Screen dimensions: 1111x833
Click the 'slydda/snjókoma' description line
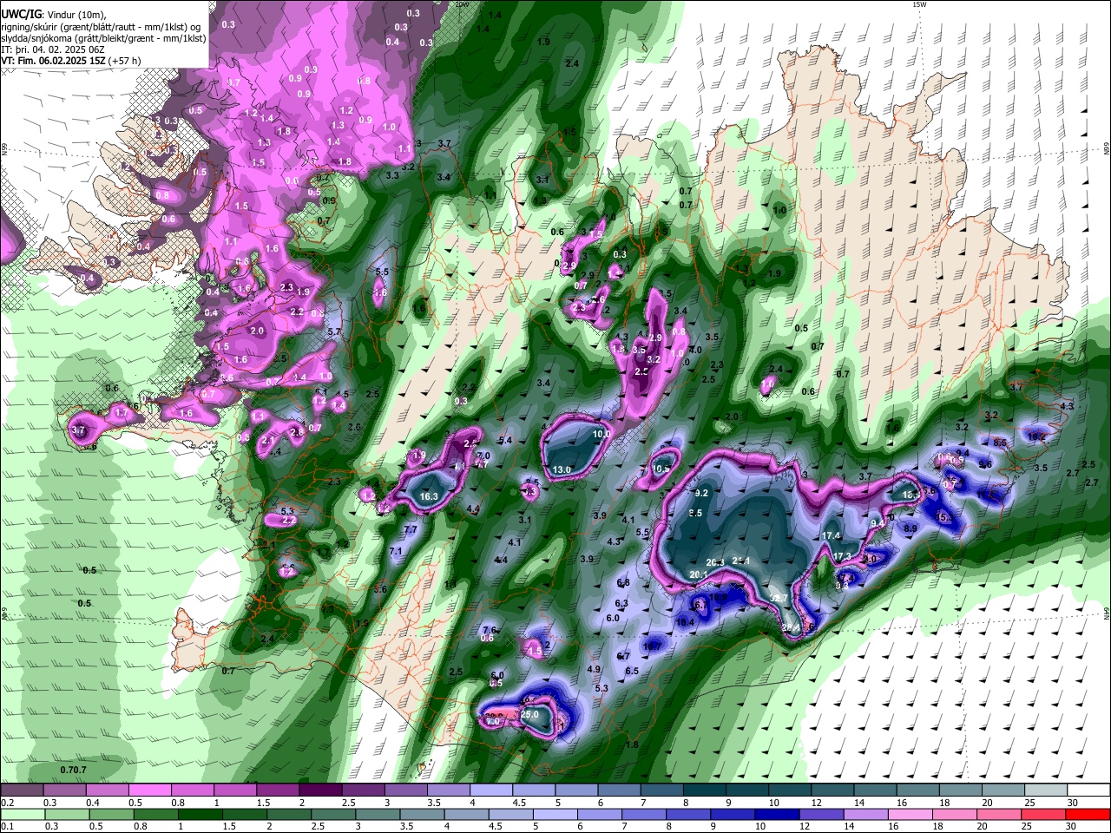coord(103,38)
